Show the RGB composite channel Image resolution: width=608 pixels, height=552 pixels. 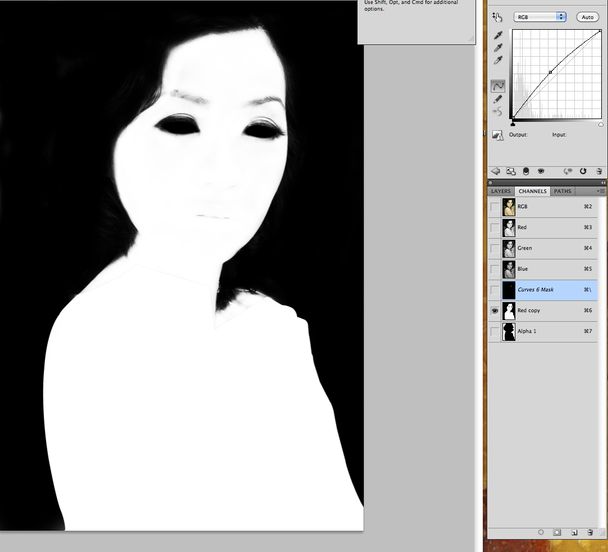tap(495, 207)
